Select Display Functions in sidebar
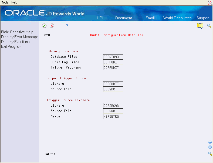 [15, 42]
